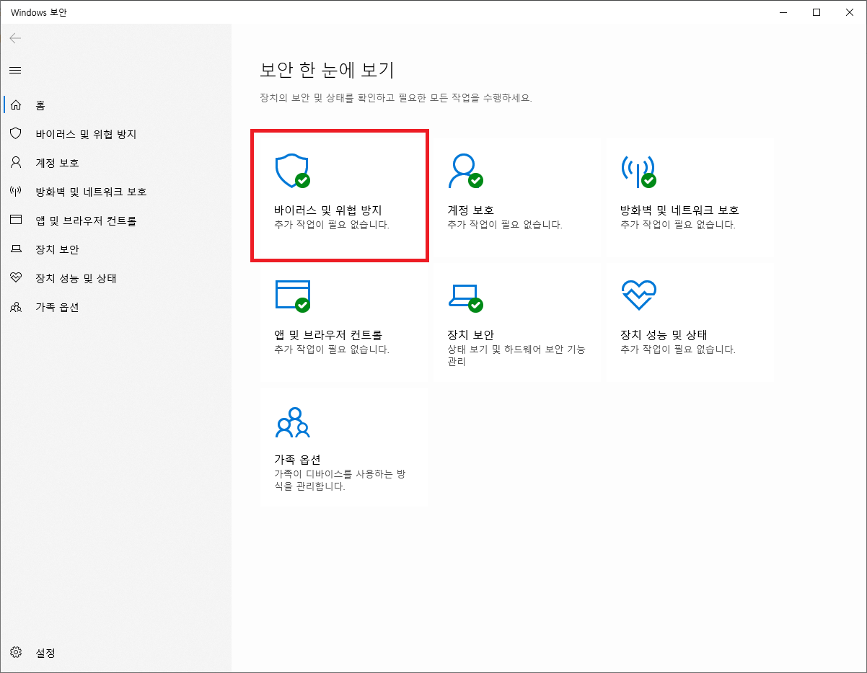Click the large browser window icon on 앱 및 브라우저 컨트롤 tile
Screen dimensions: 867x673
tap(292, 296)
